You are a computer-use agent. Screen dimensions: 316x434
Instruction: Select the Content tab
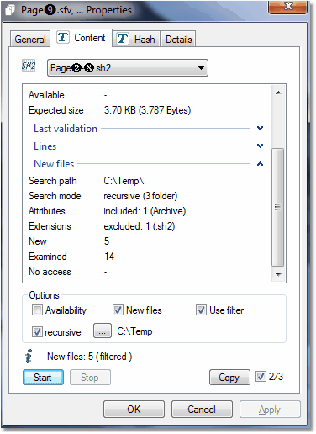(82, 38)
